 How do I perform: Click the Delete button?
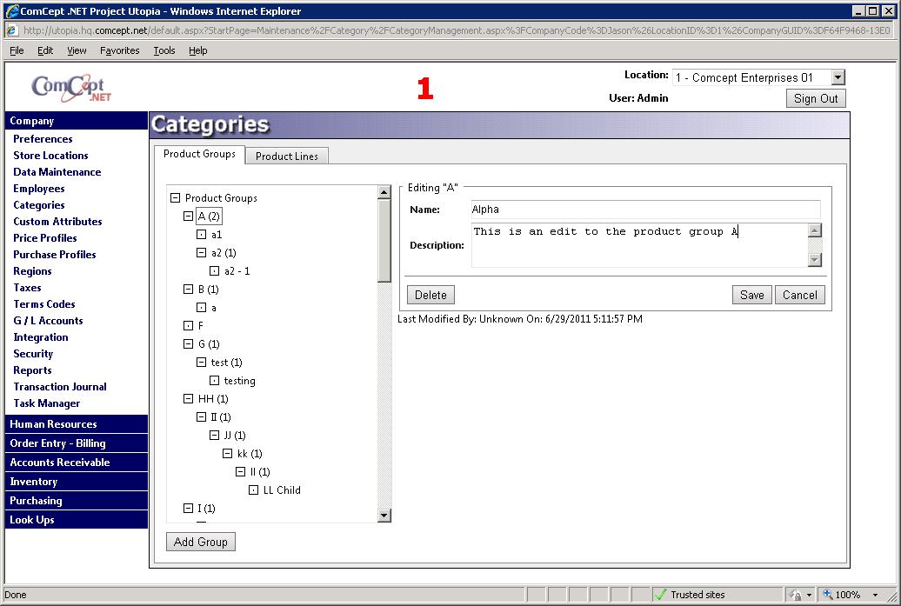click(x=430, y=295)
